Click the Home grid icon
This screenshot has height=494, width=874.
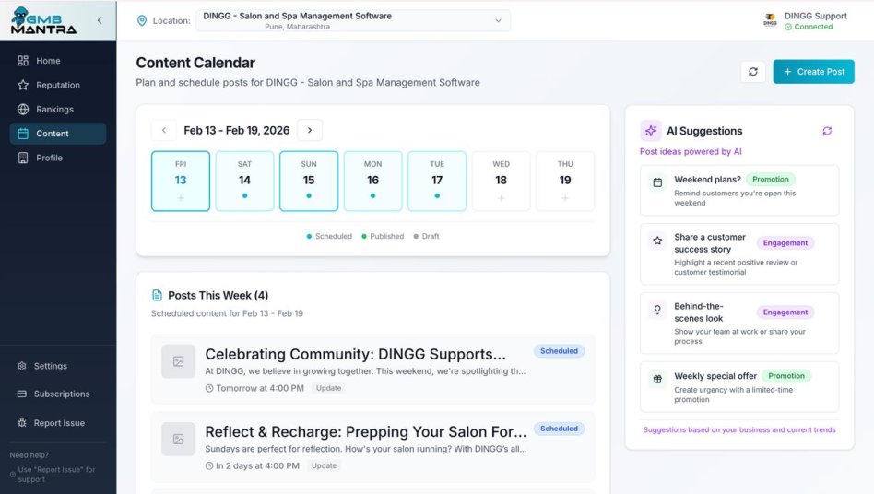tap(23, 61)
